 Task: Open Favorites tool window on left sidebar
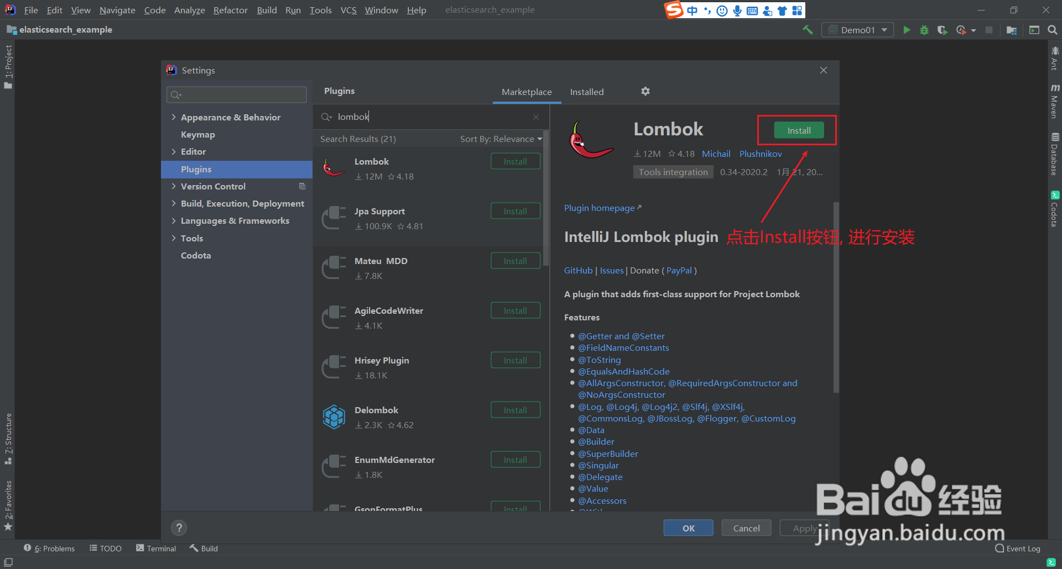[x=8, y=505]
